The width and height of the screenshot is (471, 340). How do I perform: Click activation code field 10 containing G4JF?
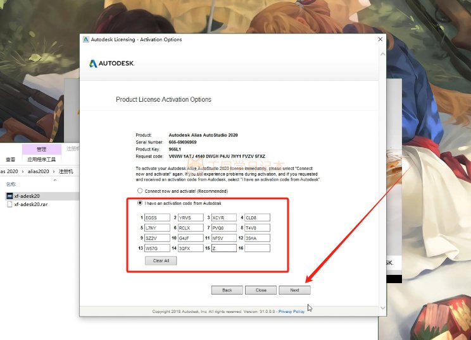pyautogui.click(x=191, y=238)
